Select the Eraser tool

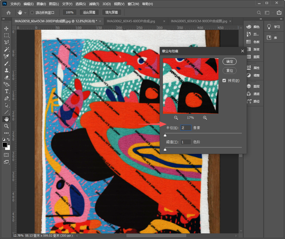point(6,77)
